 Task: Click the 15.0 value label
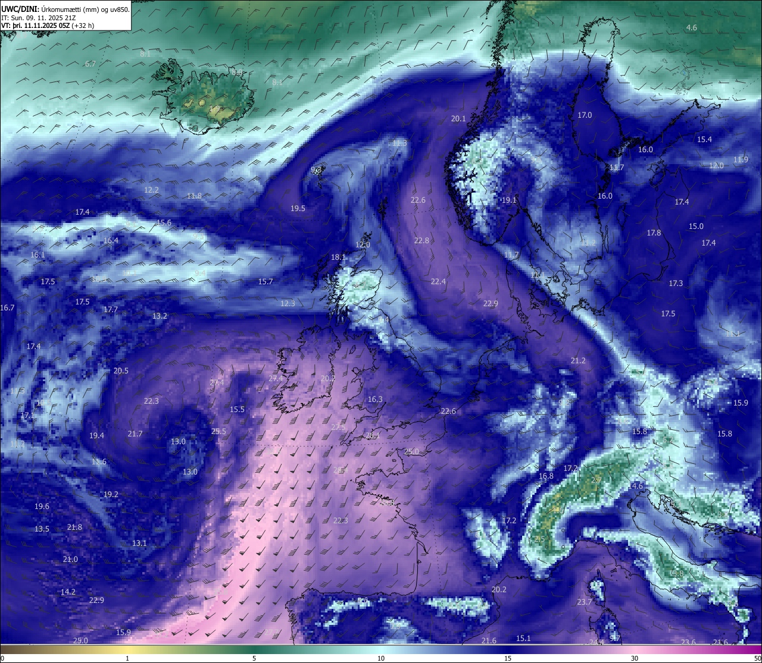[x=696, y=226]
